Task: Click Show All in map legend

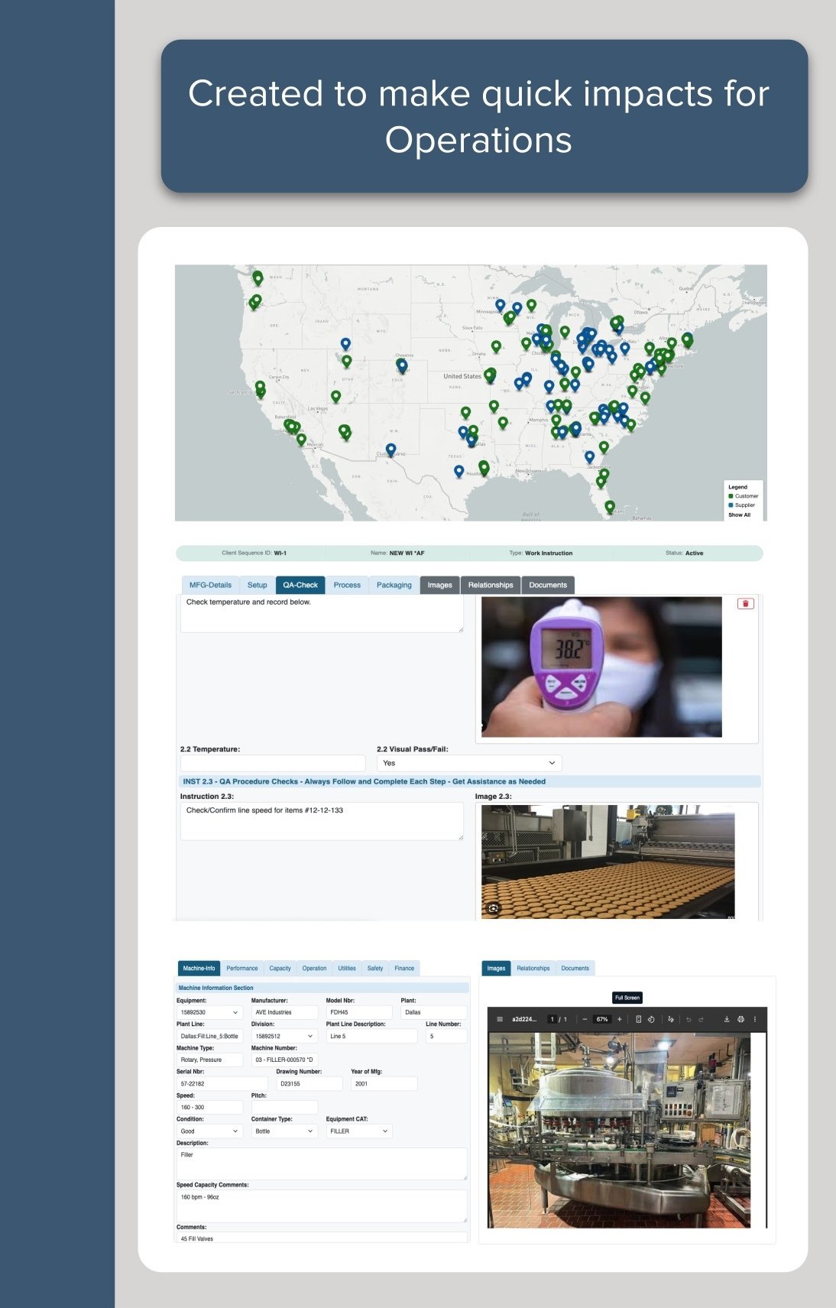Action: [x=739, y=515]
